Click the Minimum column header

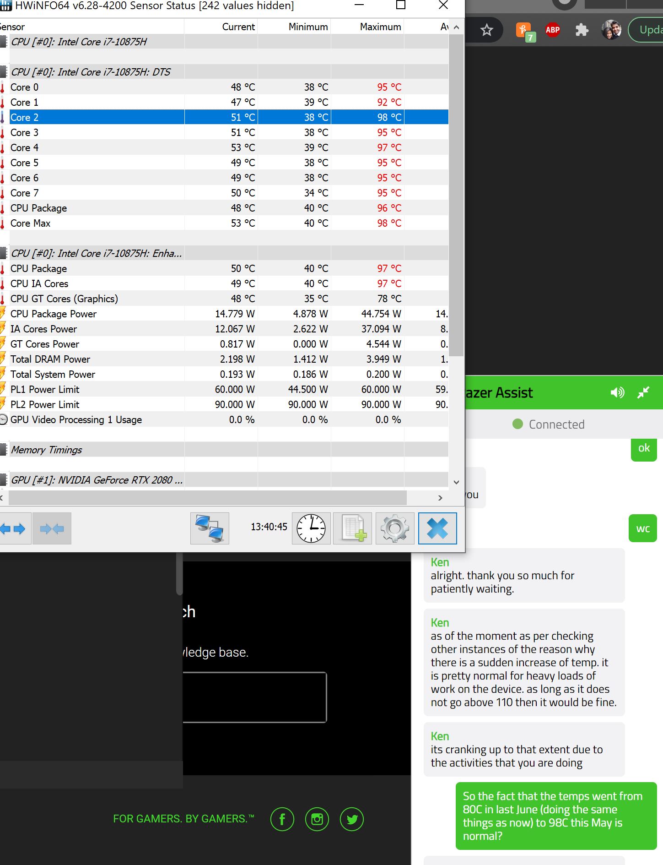[294, 27]
